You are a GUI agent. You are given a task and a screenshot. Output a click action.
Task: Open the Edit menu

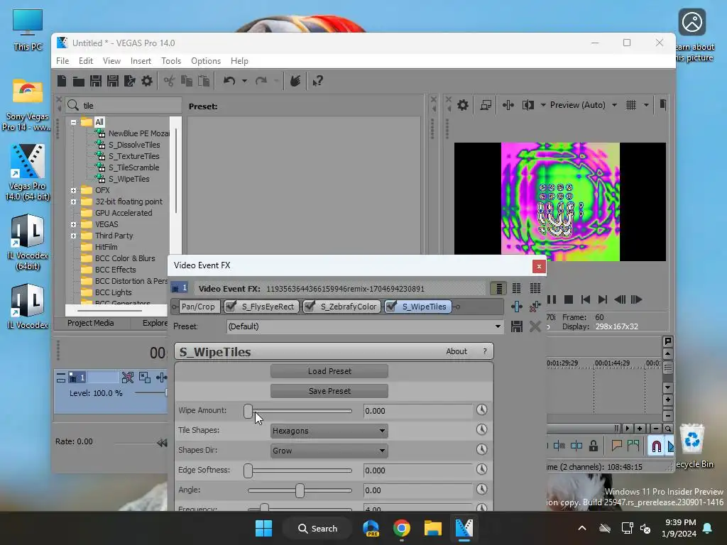[x=86, y=61]
